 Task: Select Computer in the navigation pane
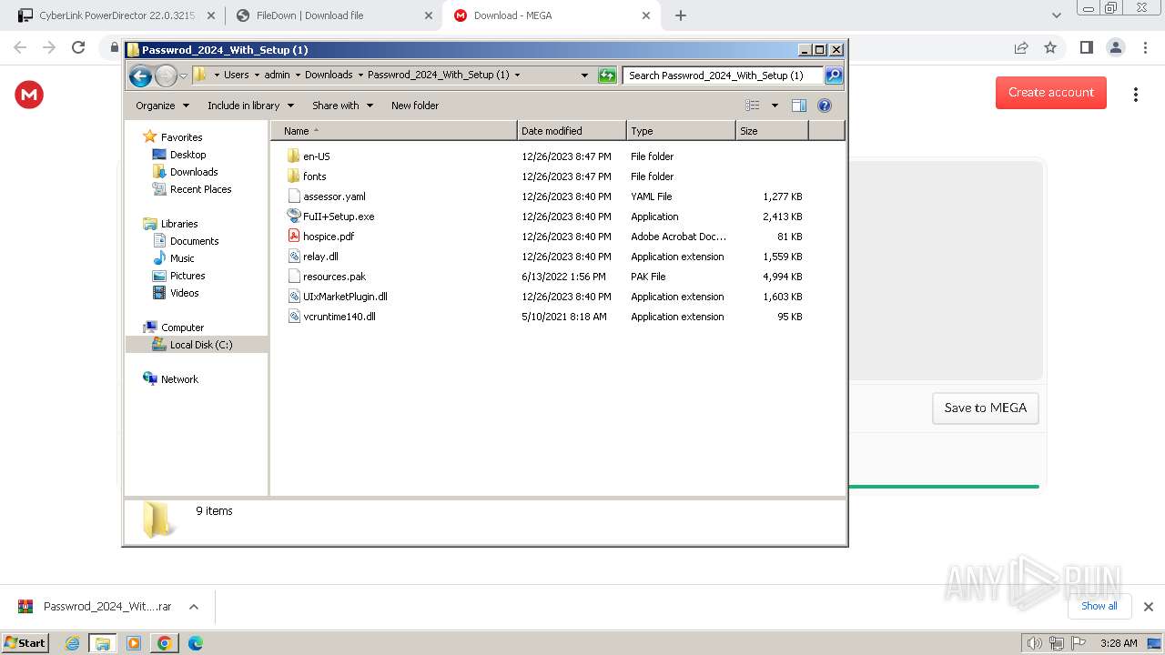coord(182,327)
